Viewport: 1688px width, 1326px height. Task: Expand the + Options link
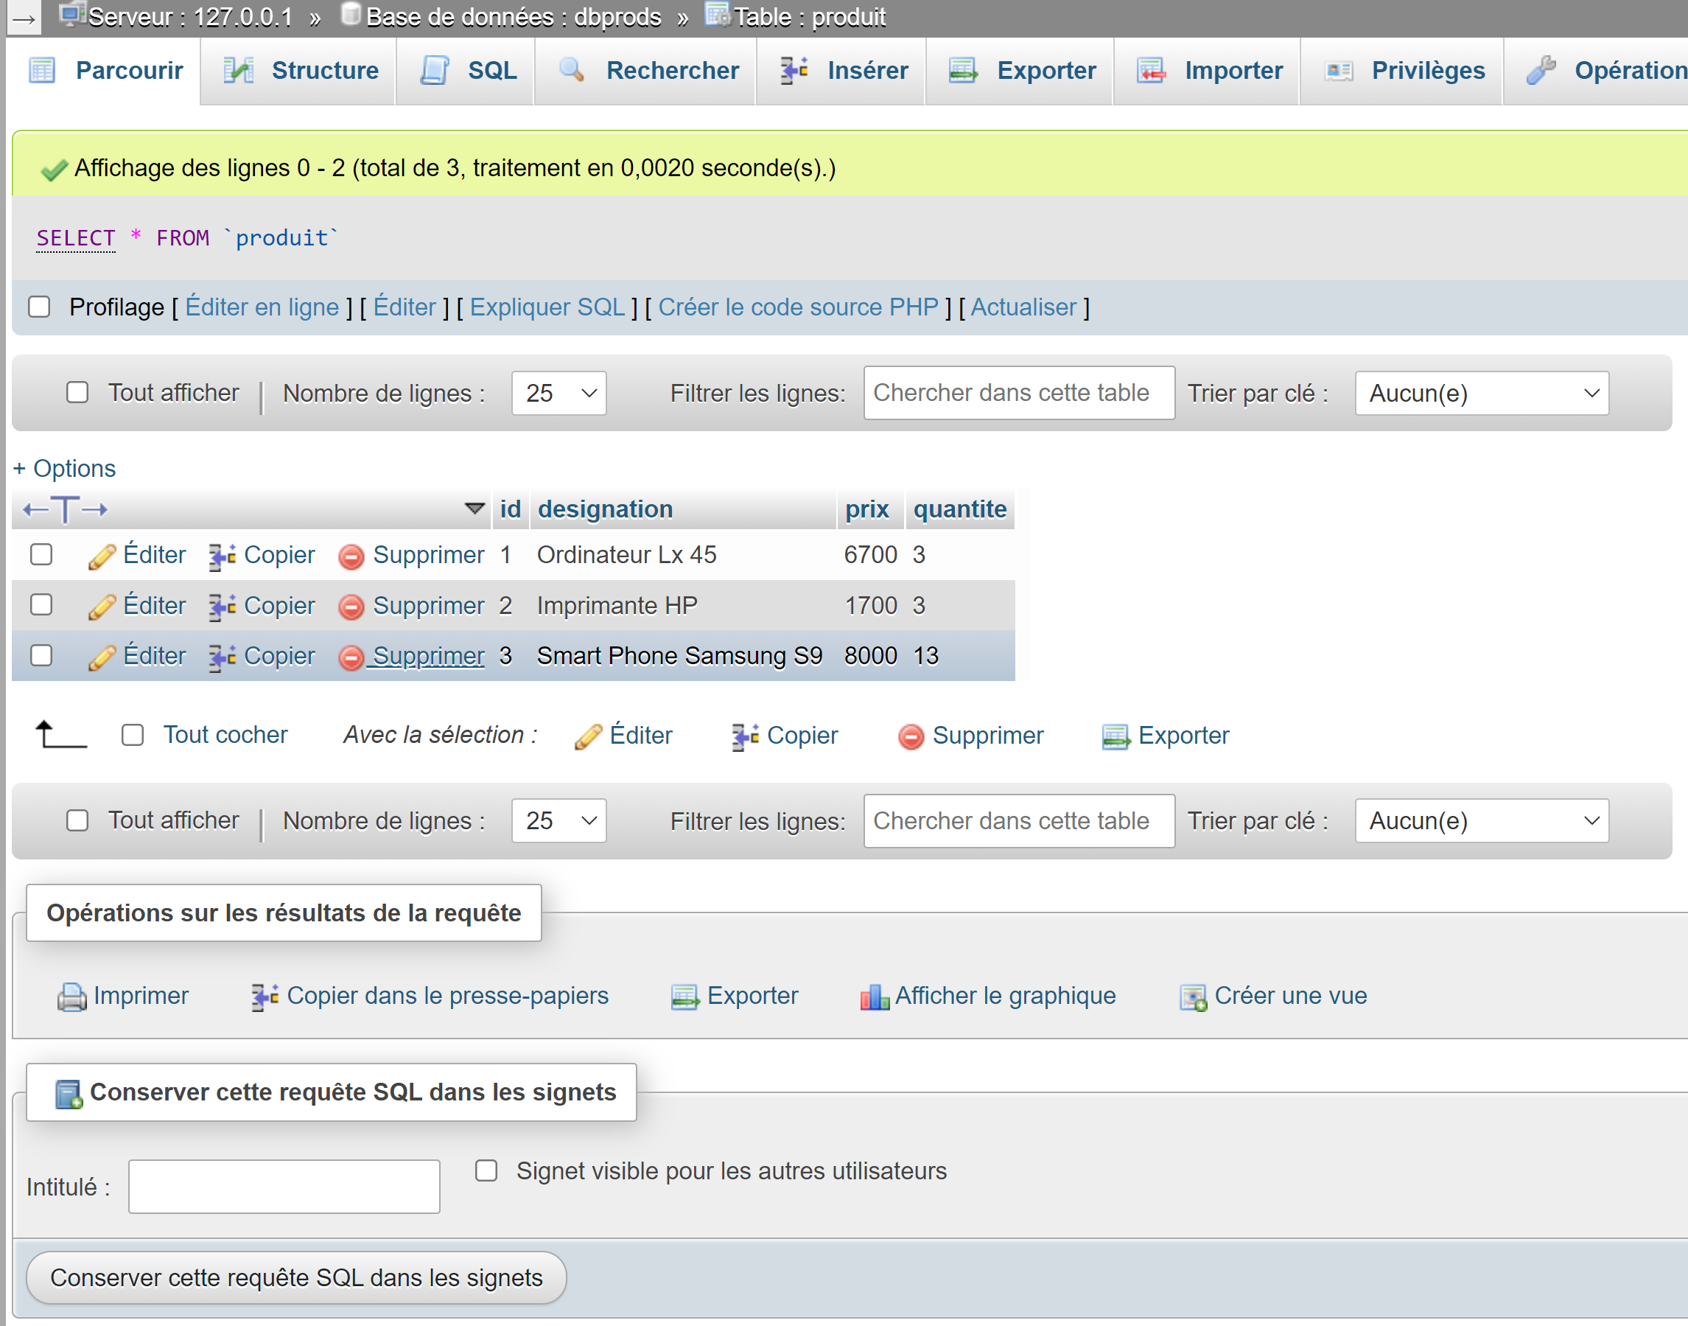(65, 469)
